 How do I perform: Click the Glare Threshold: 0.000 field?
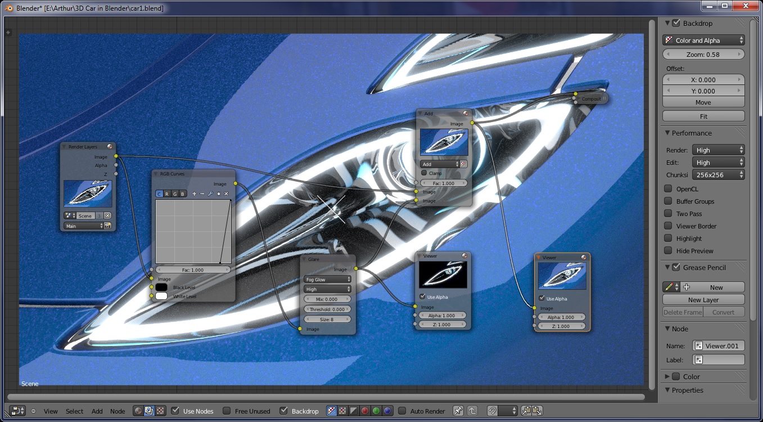(328, 309)
